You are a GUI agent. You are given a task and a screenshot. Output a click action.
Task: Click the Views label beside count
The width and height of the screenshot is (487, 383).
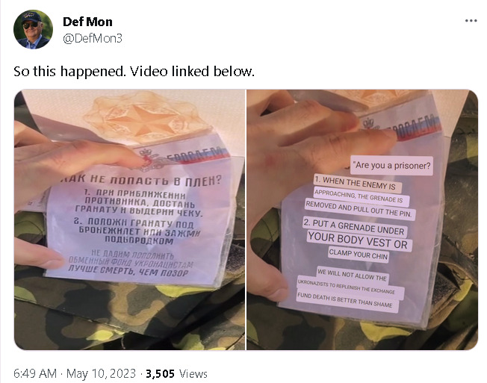pyautogui.click(x=193, y=374)
